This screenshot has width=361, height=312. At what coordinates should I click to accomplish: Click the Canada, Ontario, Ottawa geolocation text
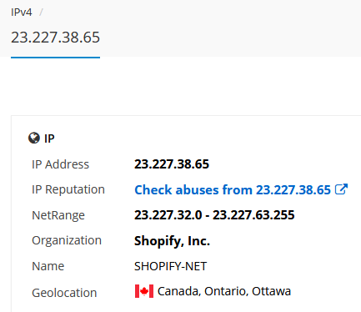224,291
